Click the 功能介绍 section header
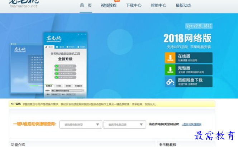 click(18, 144)
